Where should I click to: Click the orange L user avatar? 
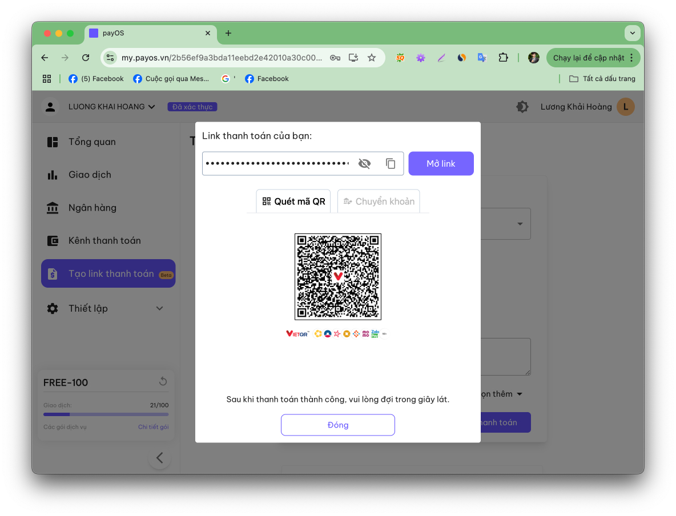tap(626, 107)
